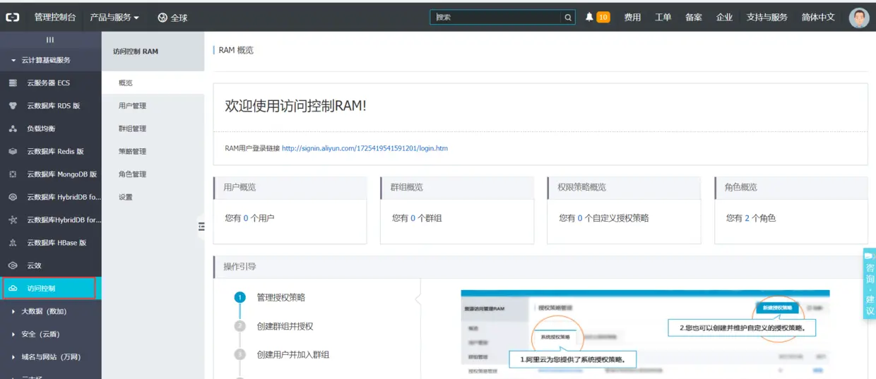Screen dimensions: 876x379
Task: Open the 支持与服务 menu
Action: coord(767,18)
